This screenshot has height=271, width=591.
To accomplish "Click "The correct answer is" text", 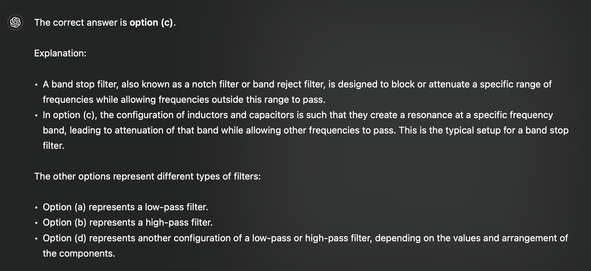I will 80,22.
